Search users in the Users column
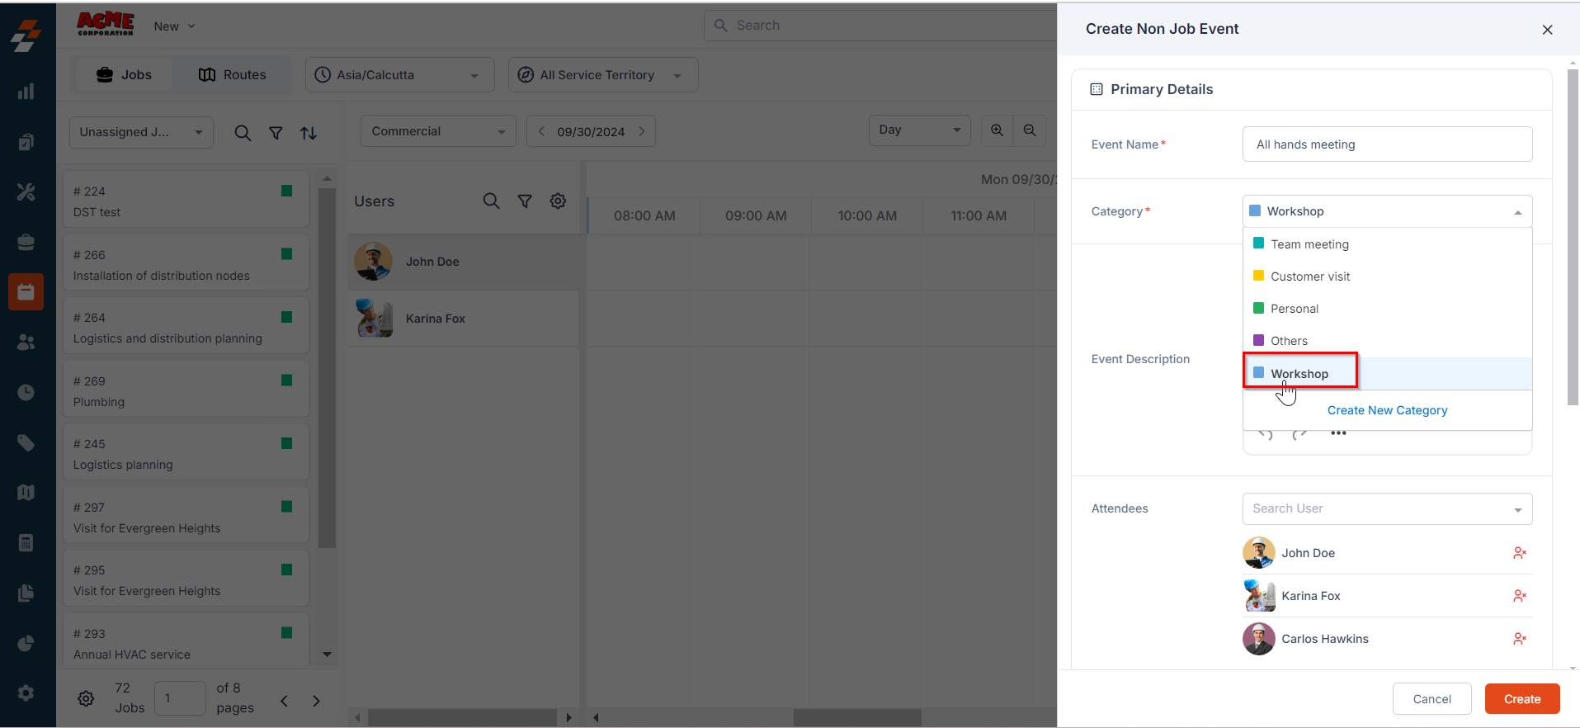 pos(492,201)
